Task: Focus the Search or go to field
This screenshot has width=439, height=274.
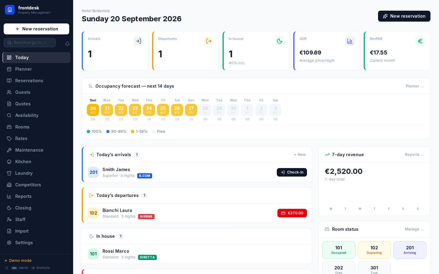Action: click(x=30, y=43)
